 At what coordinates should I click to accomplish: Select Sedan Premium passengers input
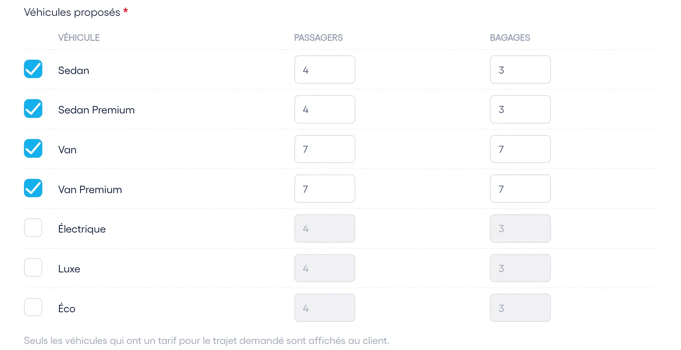tap(325, 109)
